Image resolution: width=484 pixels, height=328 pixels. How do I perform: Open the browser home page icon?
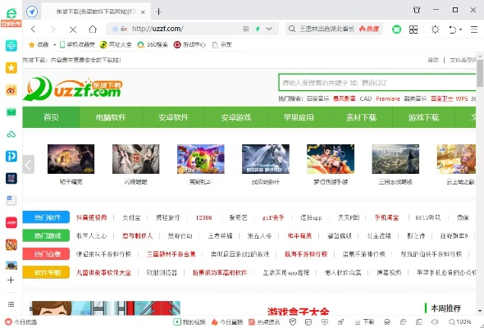[x=93, y=29]
